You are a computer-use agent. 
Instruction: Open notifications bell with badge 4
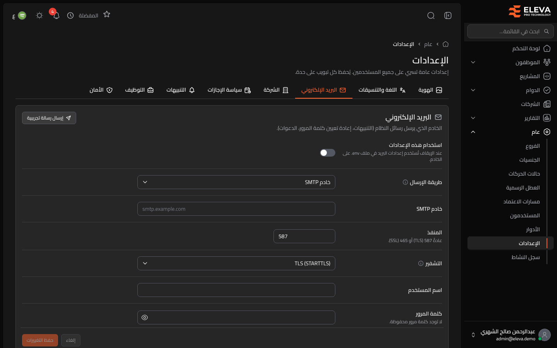click(56, 15)
